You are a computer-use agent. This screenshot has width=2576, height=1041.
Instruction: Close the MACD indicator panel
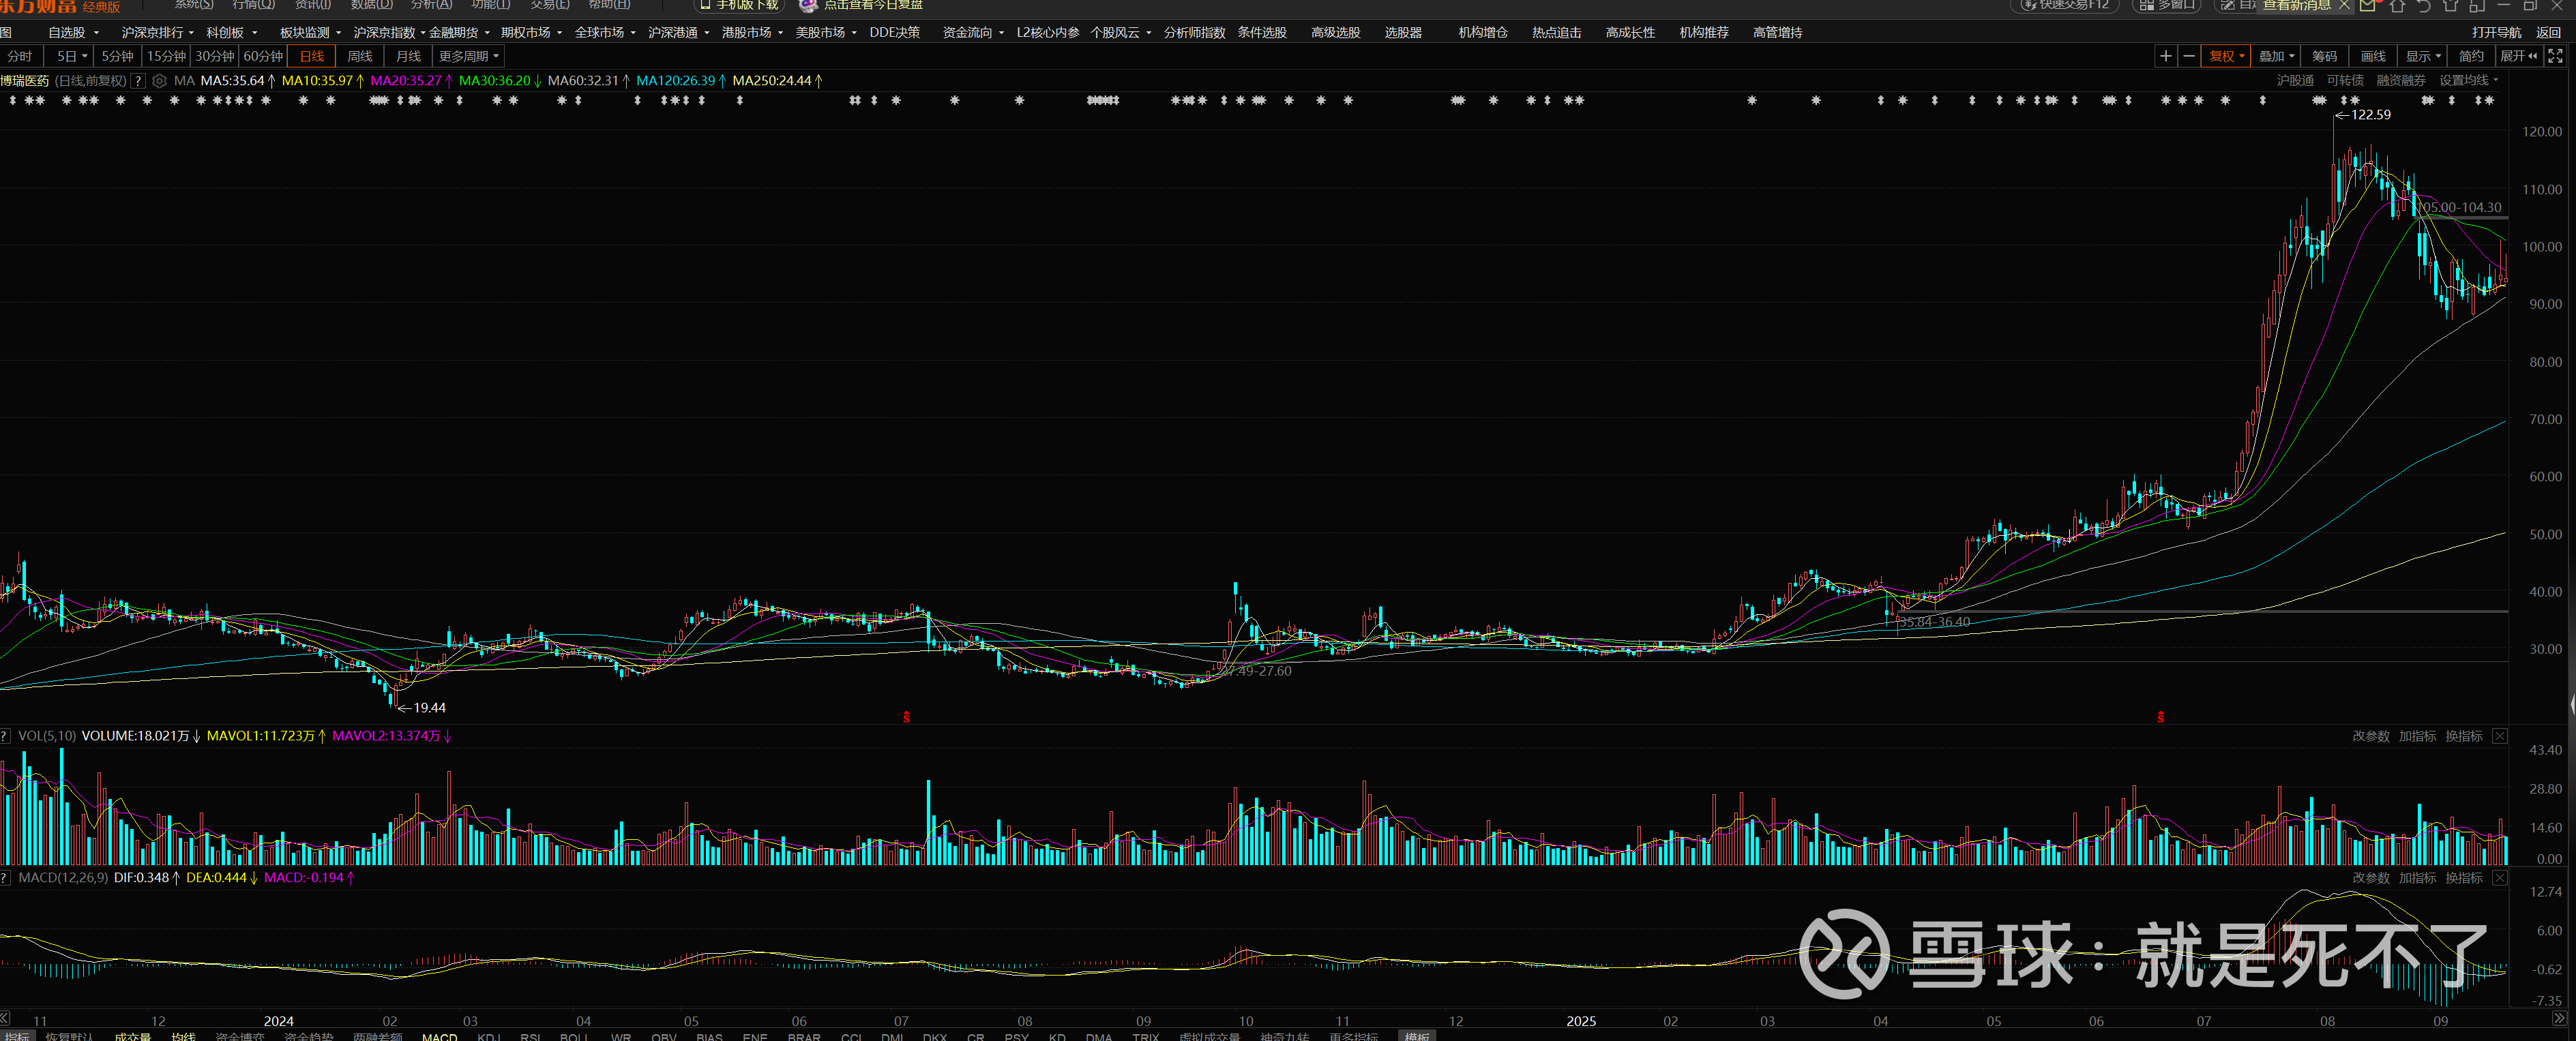(2499, 878)
